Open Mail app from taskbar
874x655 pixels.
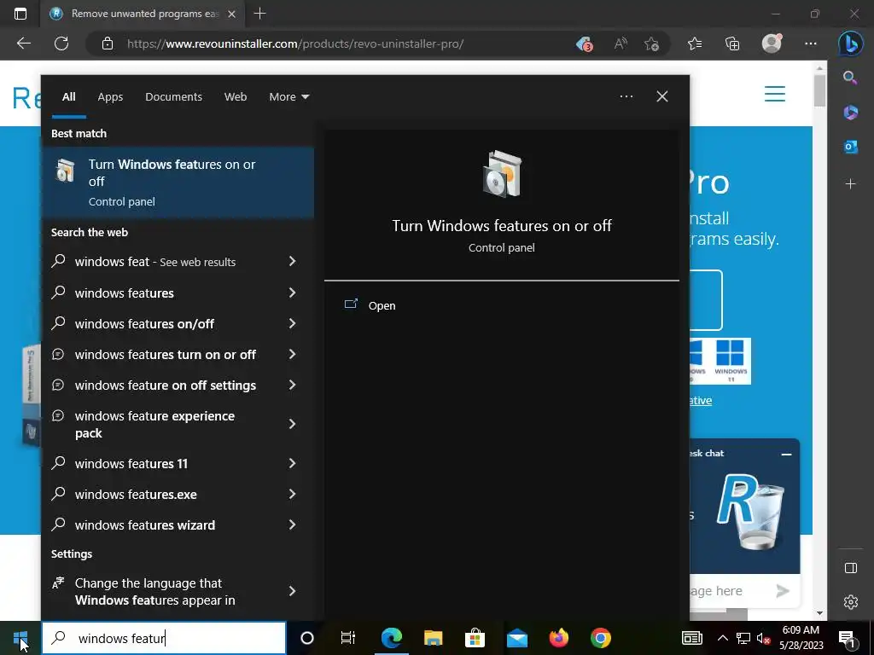pyautogui.click(x=516, y=638)
